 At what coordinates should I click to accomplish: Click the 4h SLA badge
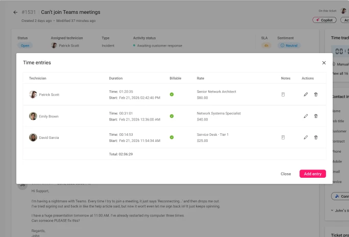coord(266,45)
